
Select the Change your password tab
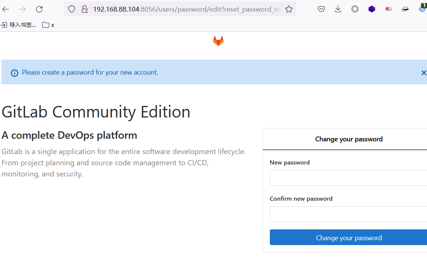click(349, 139)
